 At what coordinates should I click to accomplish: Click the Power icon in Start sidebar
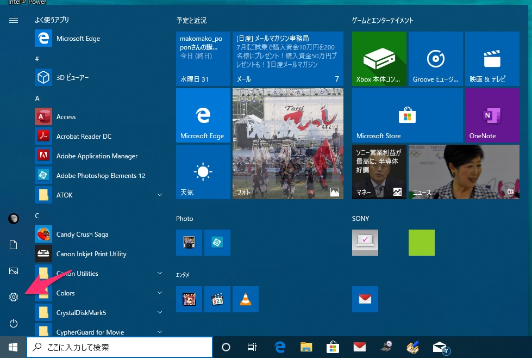pyautogui.click(x=14, y=323)
